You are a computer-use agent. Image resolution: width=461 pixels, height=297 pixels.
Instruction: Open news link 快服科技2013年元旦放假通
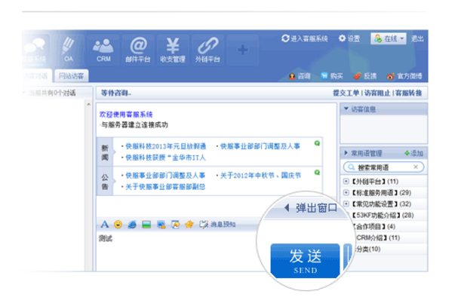pyautogui.click(x=166, y=146)
